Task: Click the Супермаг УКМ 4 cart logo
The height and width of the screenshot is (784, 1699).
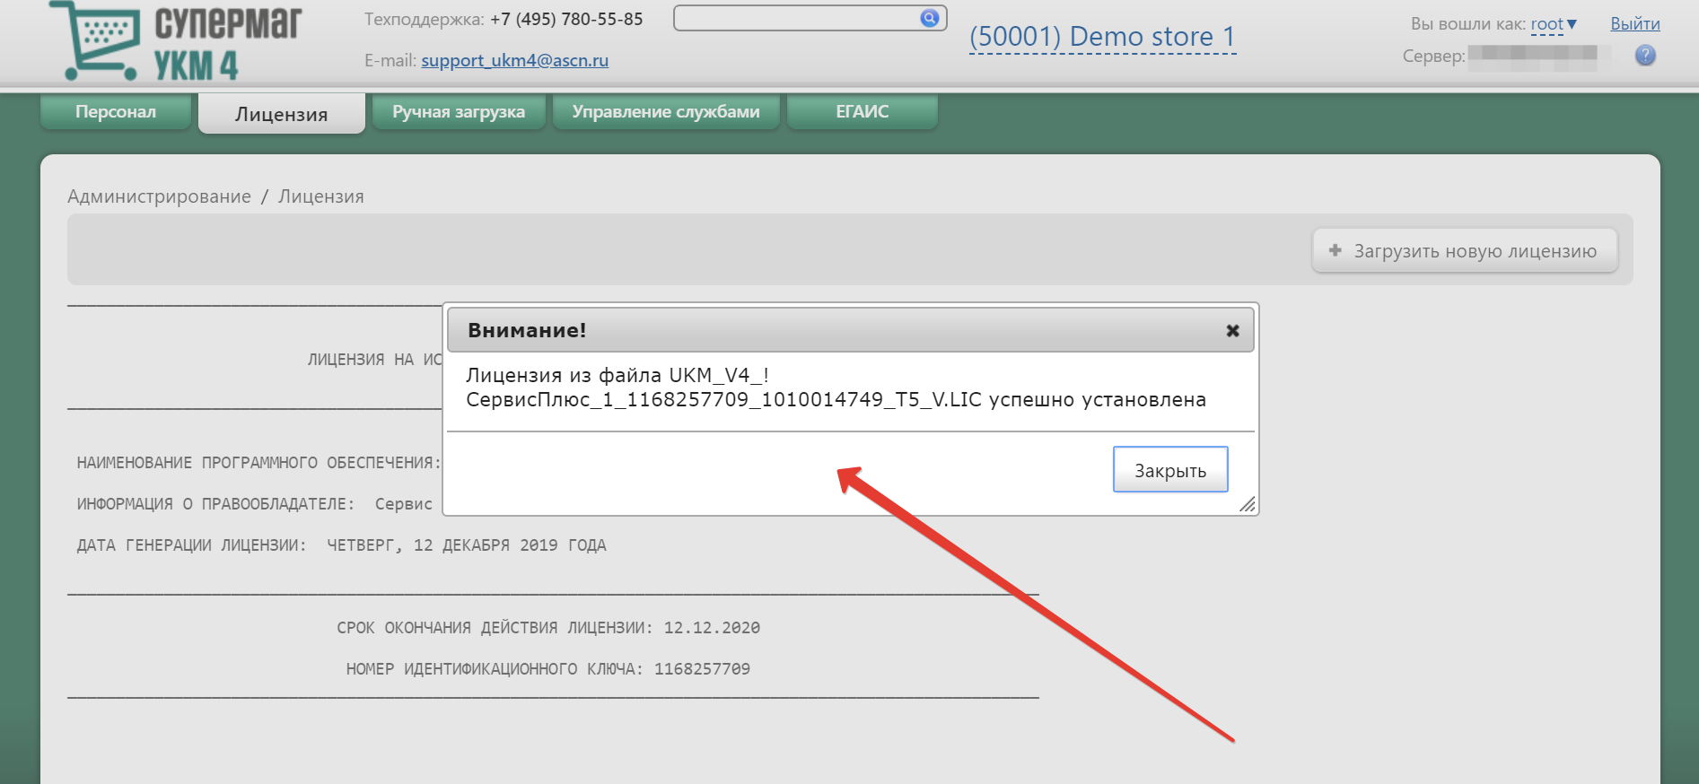Action: pos(175,41)
